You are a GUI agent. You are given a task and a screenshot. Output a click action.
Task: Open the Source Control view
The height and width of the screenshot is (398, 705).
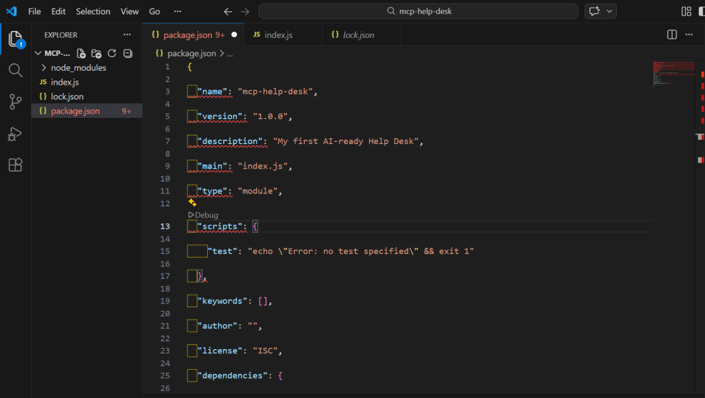[15, 102]
